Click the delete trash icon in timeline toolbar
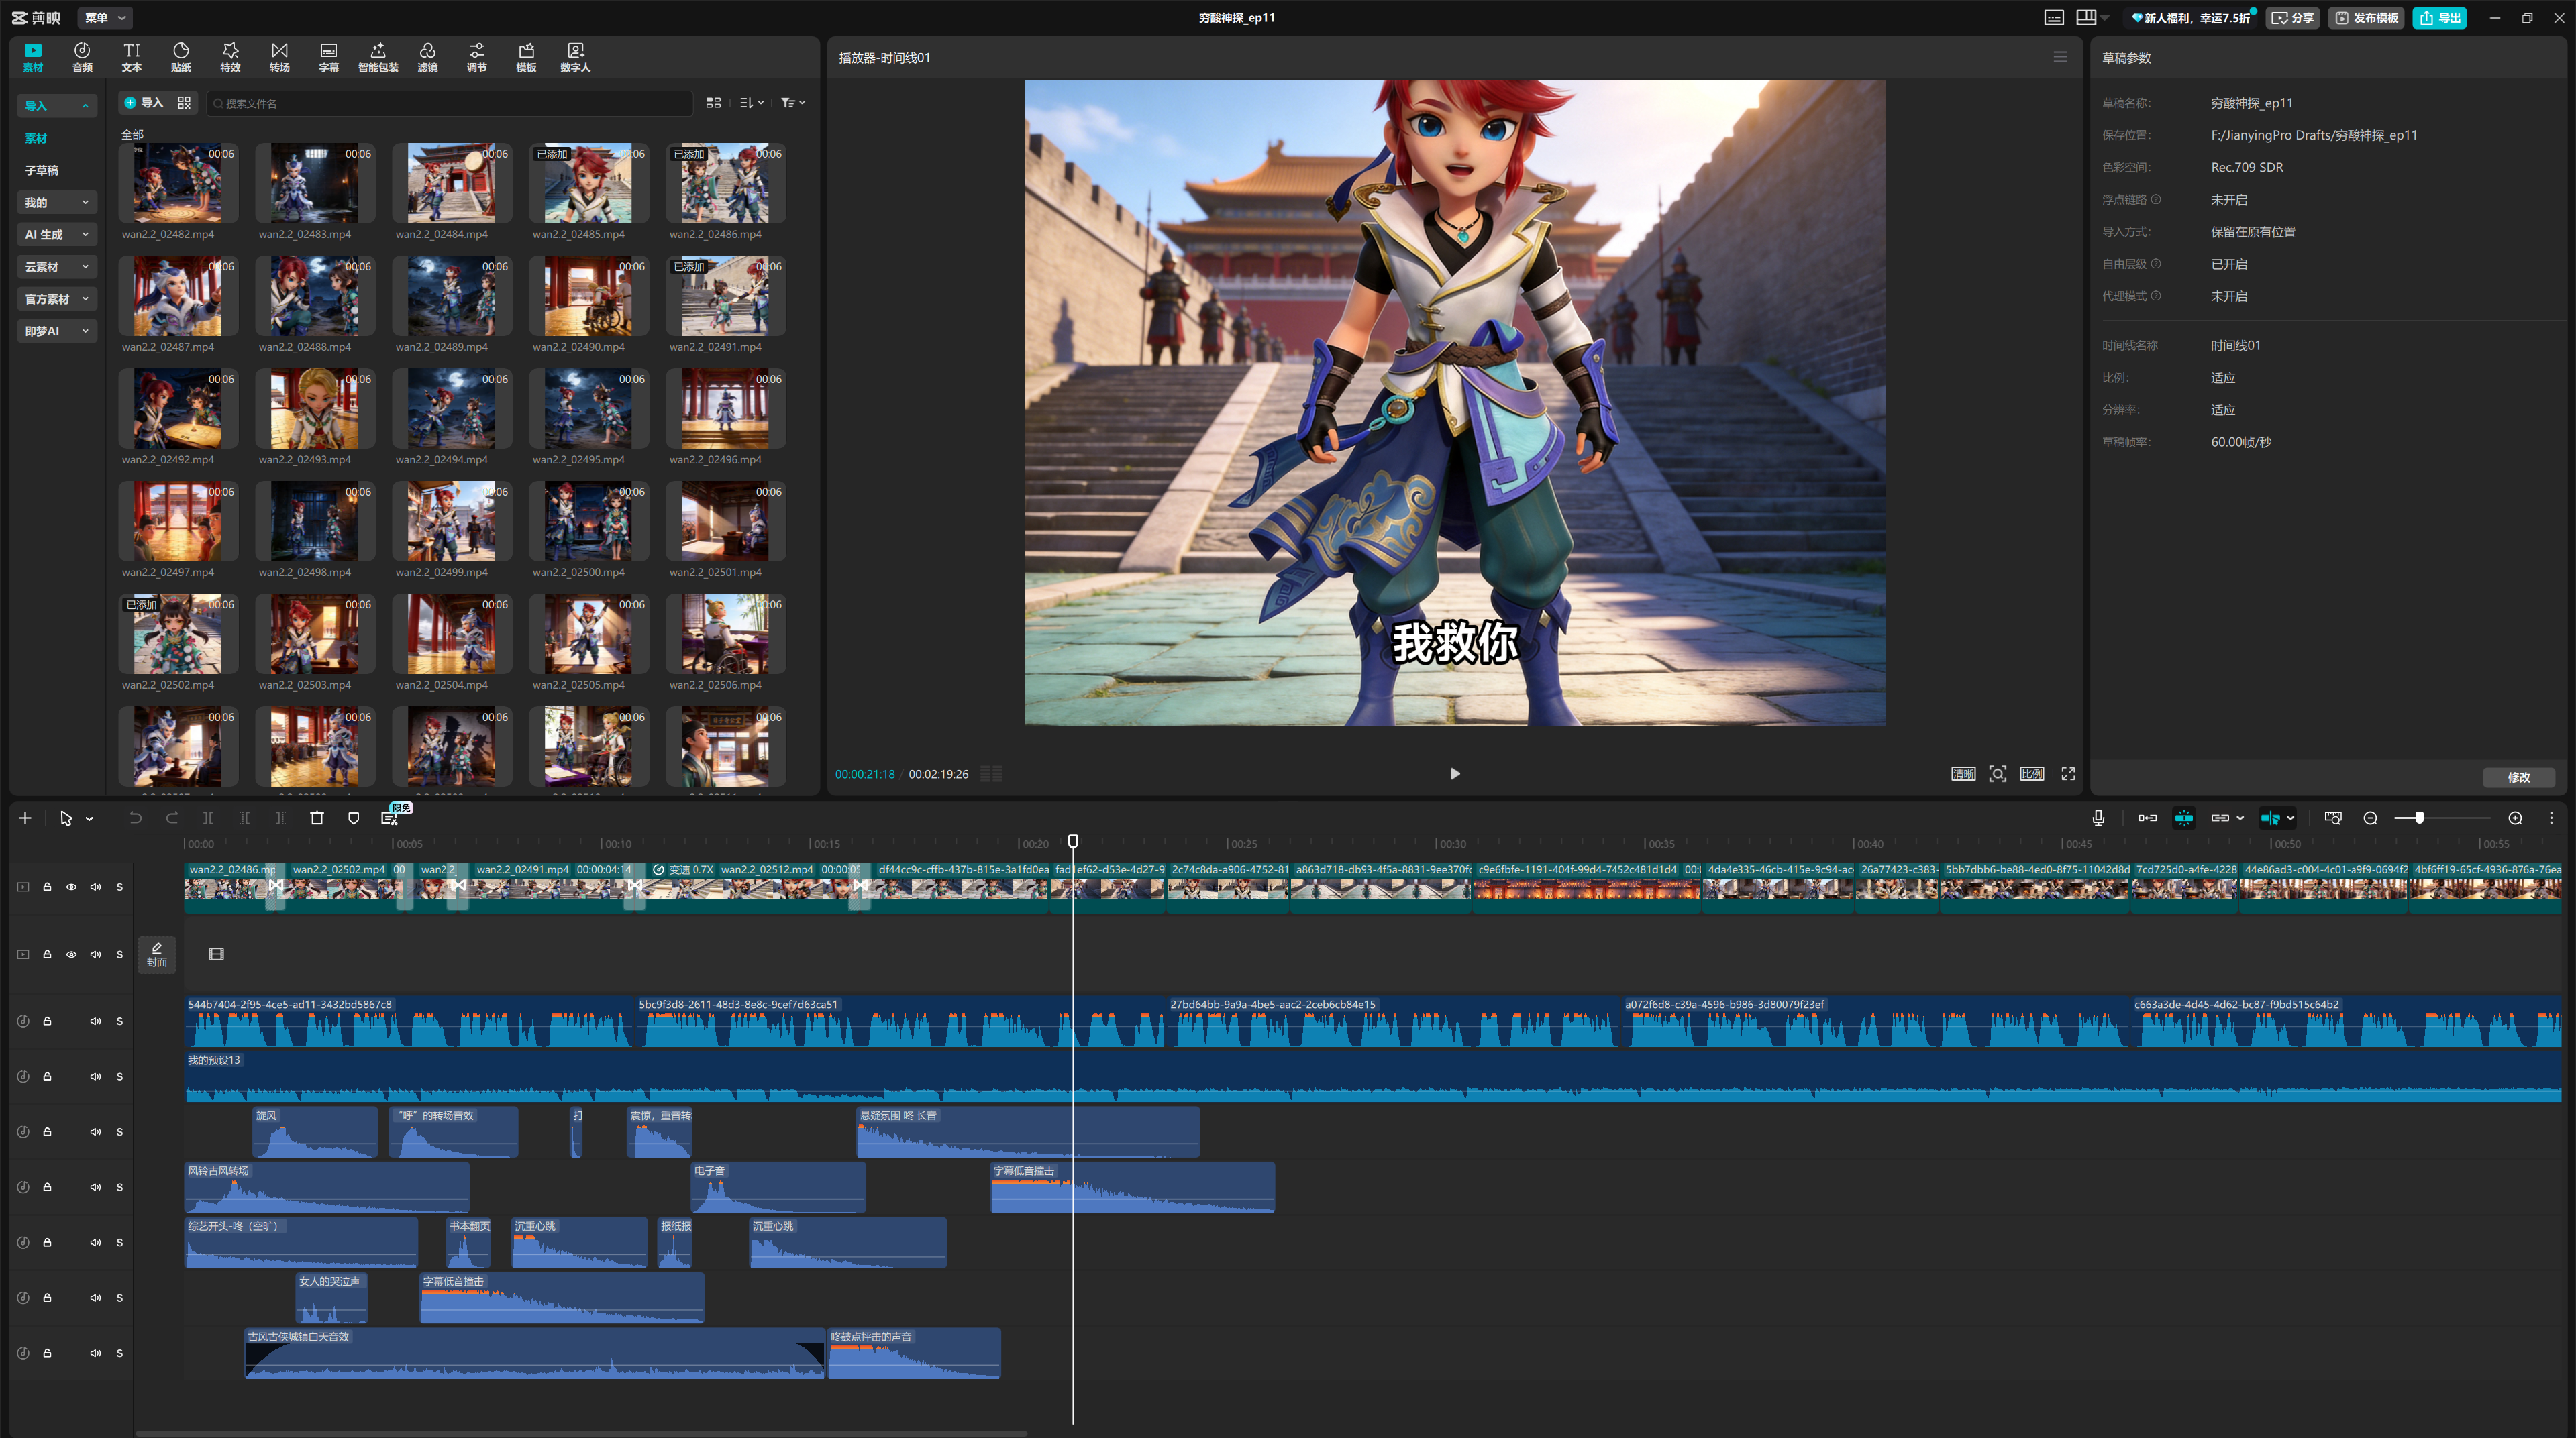2576x1438 pixels. 317,818
